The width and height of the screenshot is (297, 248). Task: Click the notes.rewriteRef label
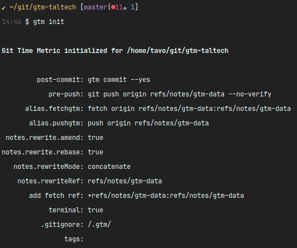(x=50, y=181)
